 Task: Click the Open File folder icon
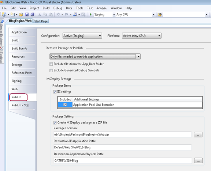pos(21,15)
